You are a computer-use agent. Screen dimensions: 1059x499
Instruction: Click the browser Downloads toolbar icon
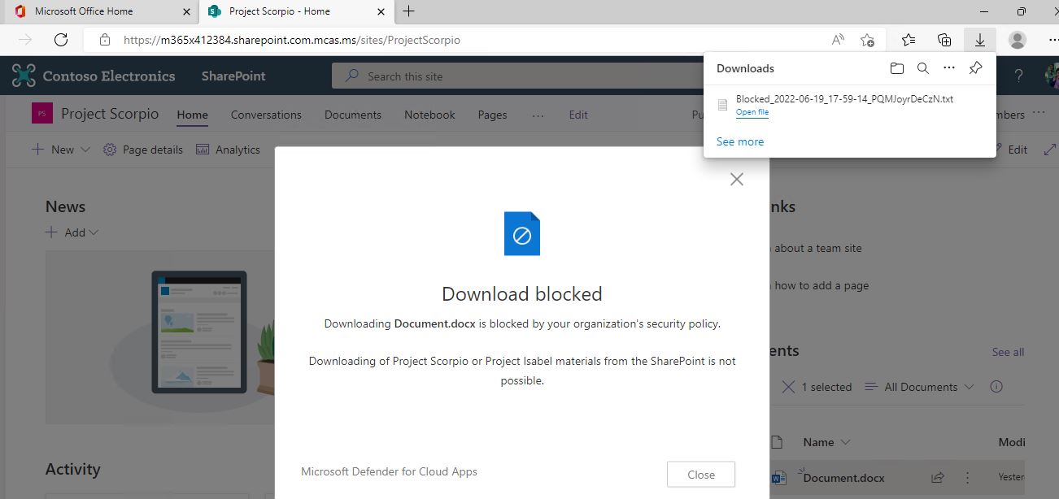979,40
